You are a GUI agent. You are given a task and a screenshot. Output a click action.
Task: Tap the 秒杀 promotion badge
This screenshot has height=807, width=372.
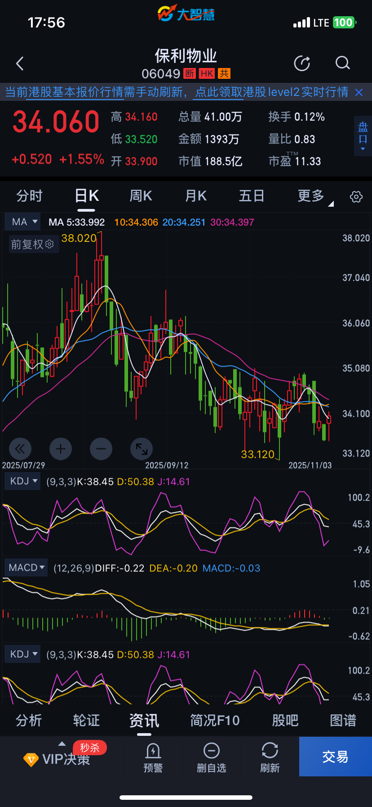90,748
